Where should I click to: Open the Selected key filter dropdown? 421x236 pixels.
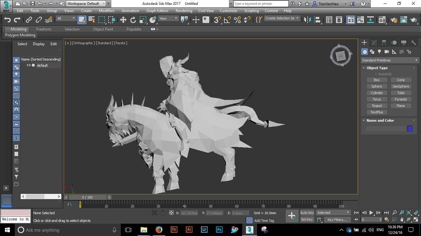click(333, 213)
